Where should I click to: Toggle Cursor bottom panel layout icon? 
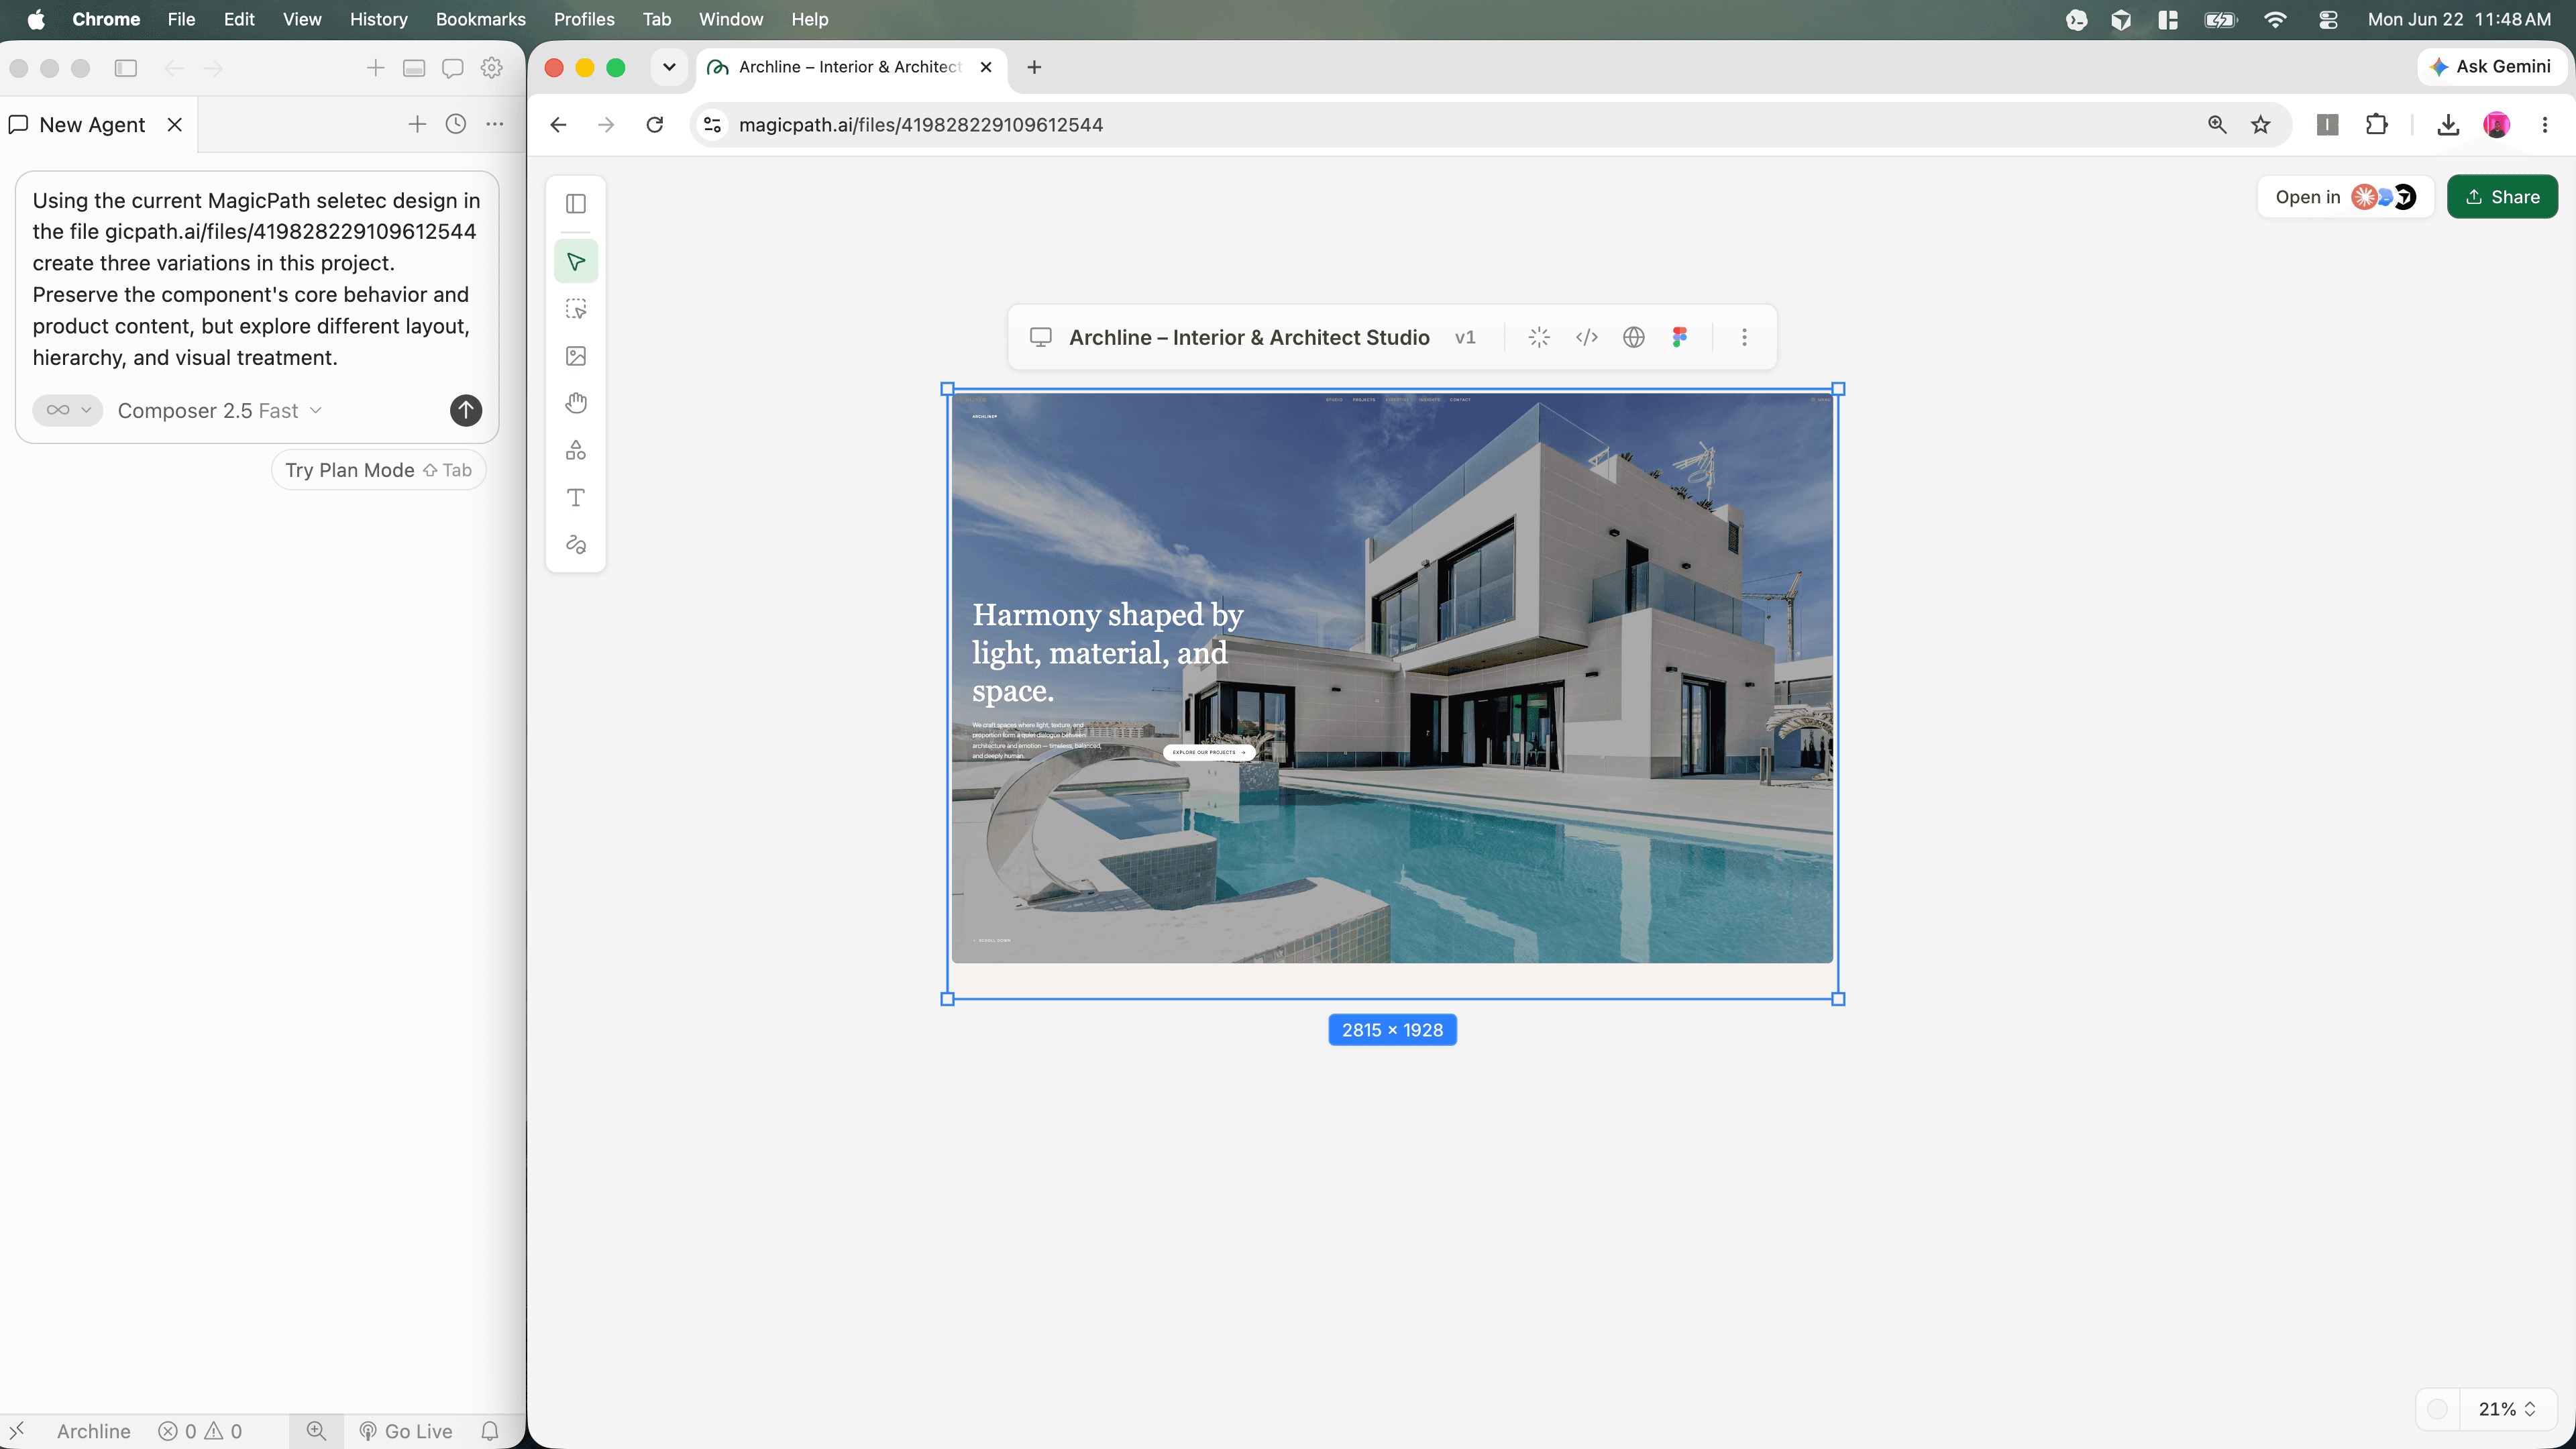[414, 68]
